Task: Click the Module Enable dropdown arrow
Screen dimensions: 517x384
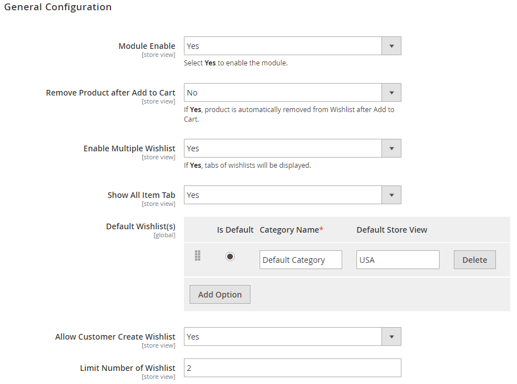Action: coord(391,46)
